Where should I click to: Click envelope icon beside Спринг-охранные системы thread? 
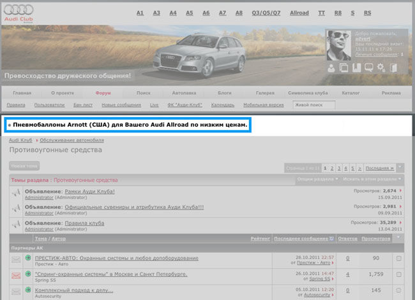(x=16, y=275)
